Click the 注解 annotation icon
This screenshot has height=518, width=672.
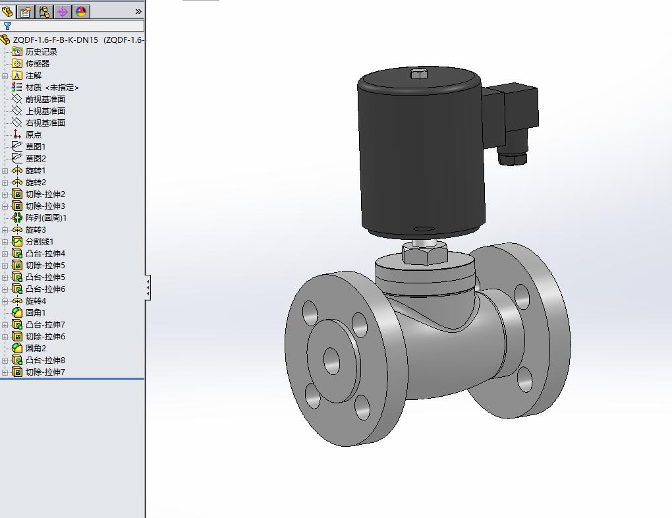tap(16, 76)
